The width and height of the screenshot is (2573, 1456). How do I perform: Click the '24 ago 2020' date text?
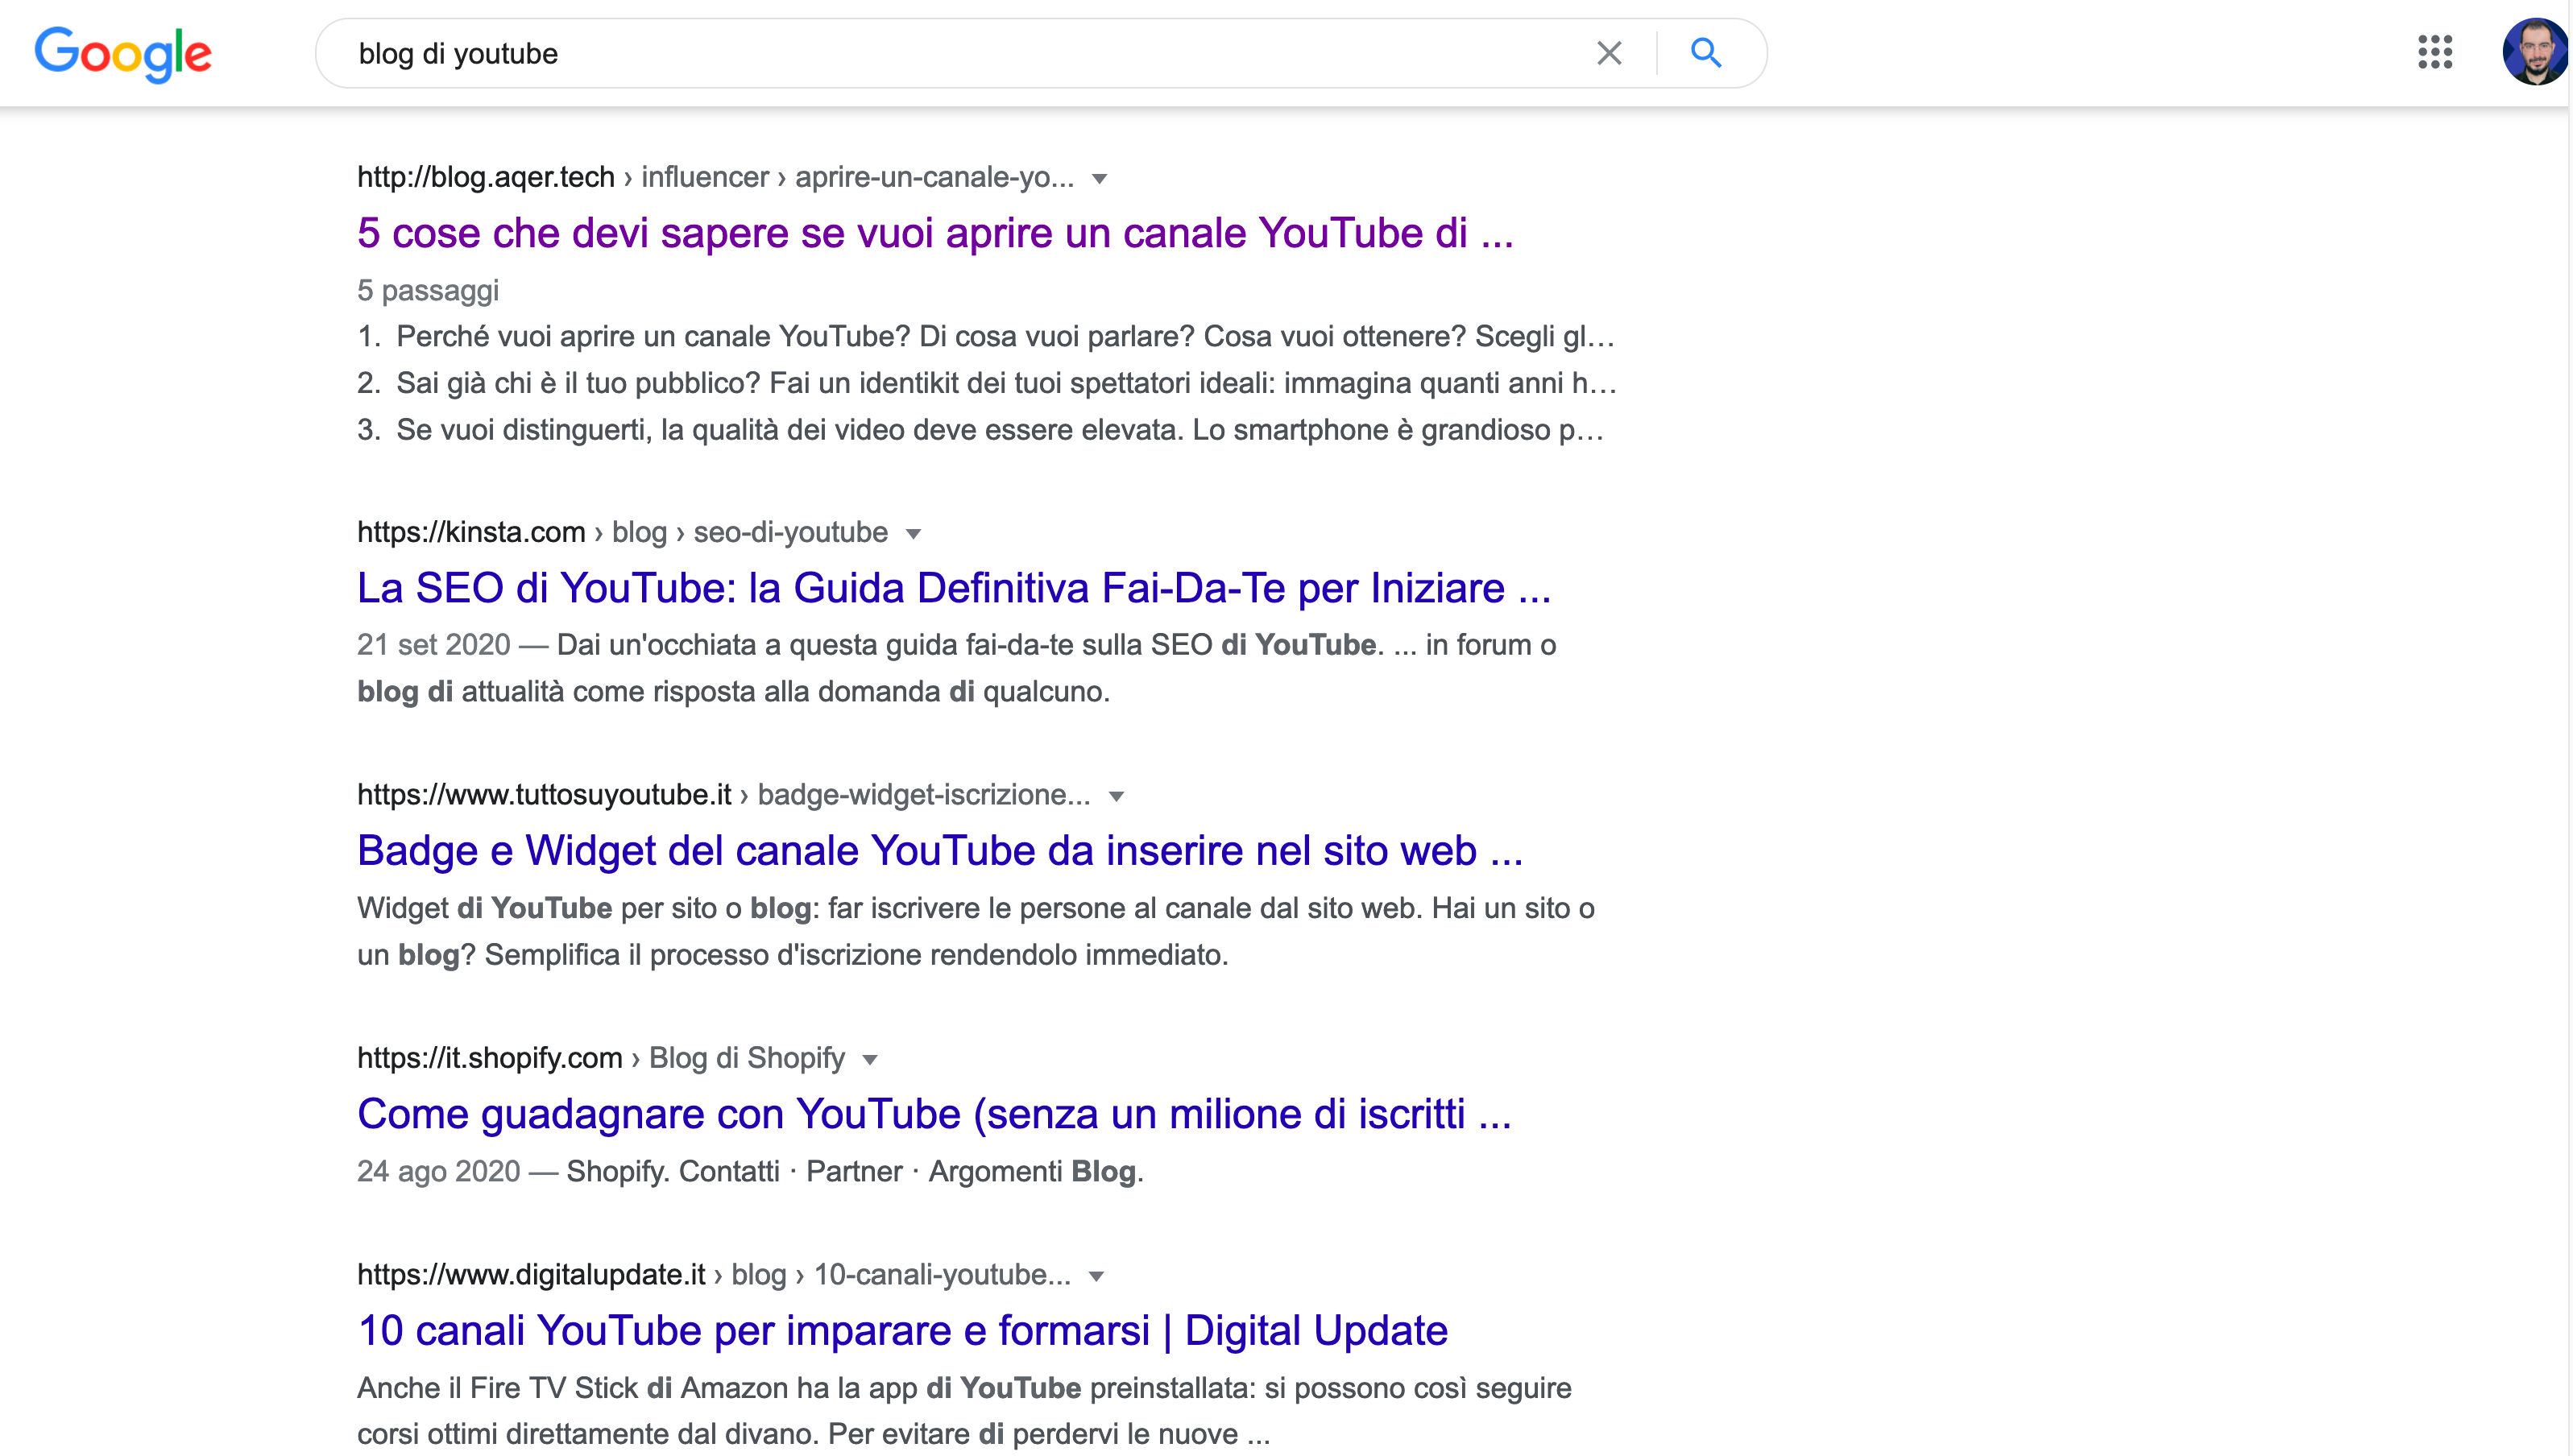(439, 1172)
